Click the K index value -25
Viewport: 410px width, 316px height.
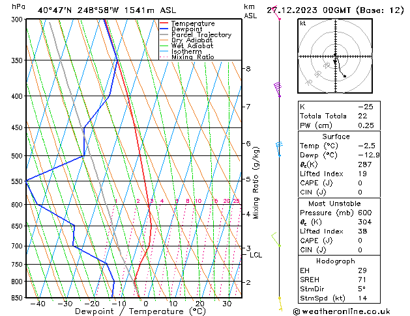click(366, 107)
